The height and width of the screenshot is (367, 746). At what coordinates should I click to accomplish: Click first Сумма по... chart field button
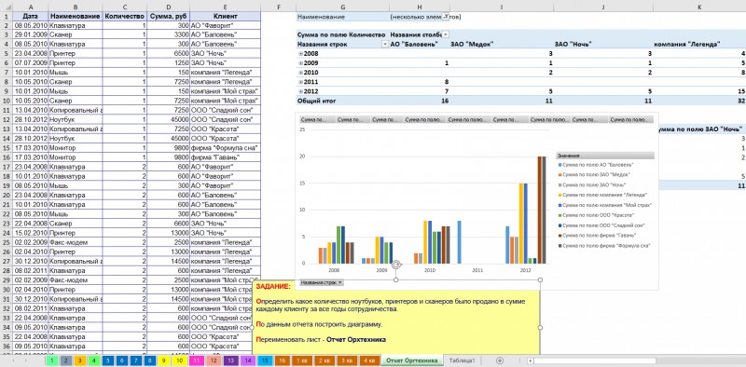pos(316,120)
